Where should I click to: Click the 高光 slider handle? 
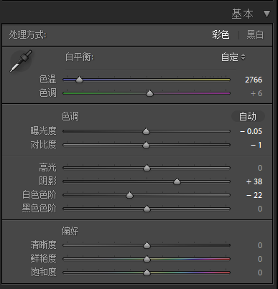[147, 168]
